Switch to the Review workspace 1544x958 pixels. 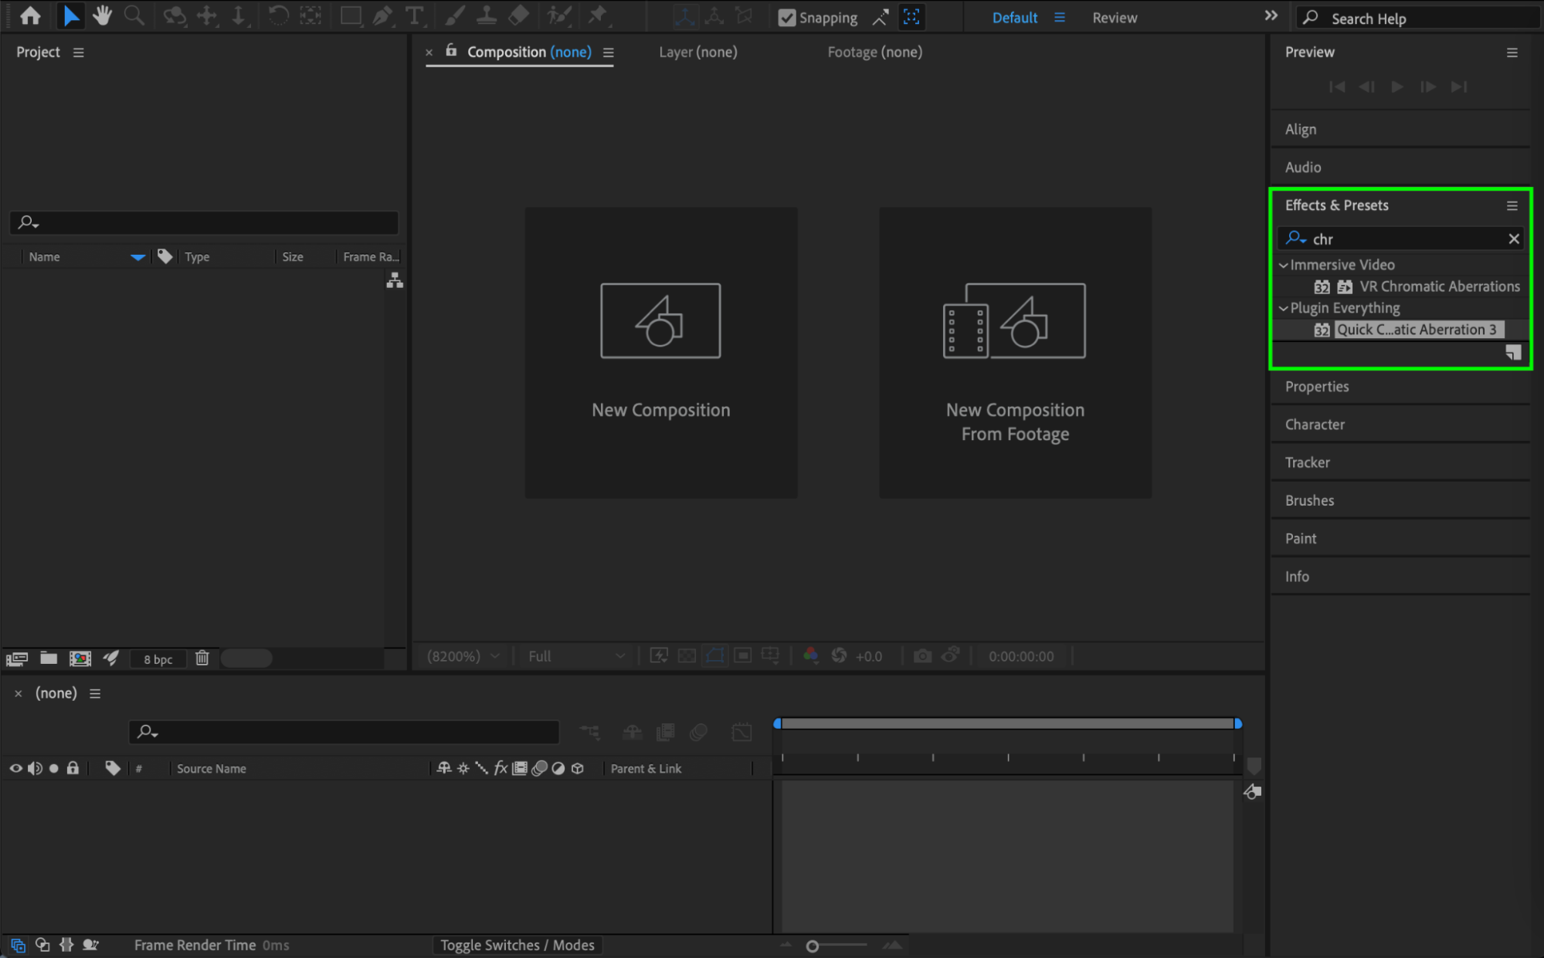[x=1114, y=18]
